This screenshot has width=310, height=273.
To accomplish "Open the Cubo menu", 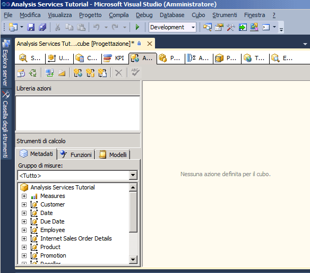I will pyautogui.click(x=199, y=15).
